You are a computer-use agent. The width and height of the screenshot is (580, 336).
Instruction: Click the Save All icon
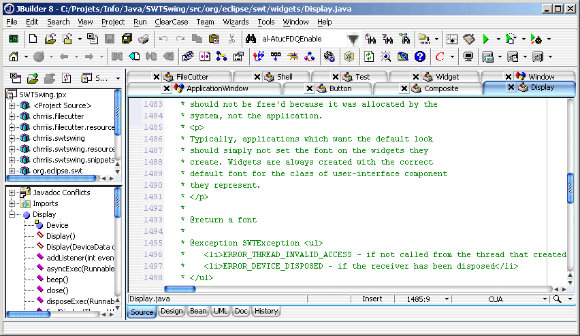(126, 39)
